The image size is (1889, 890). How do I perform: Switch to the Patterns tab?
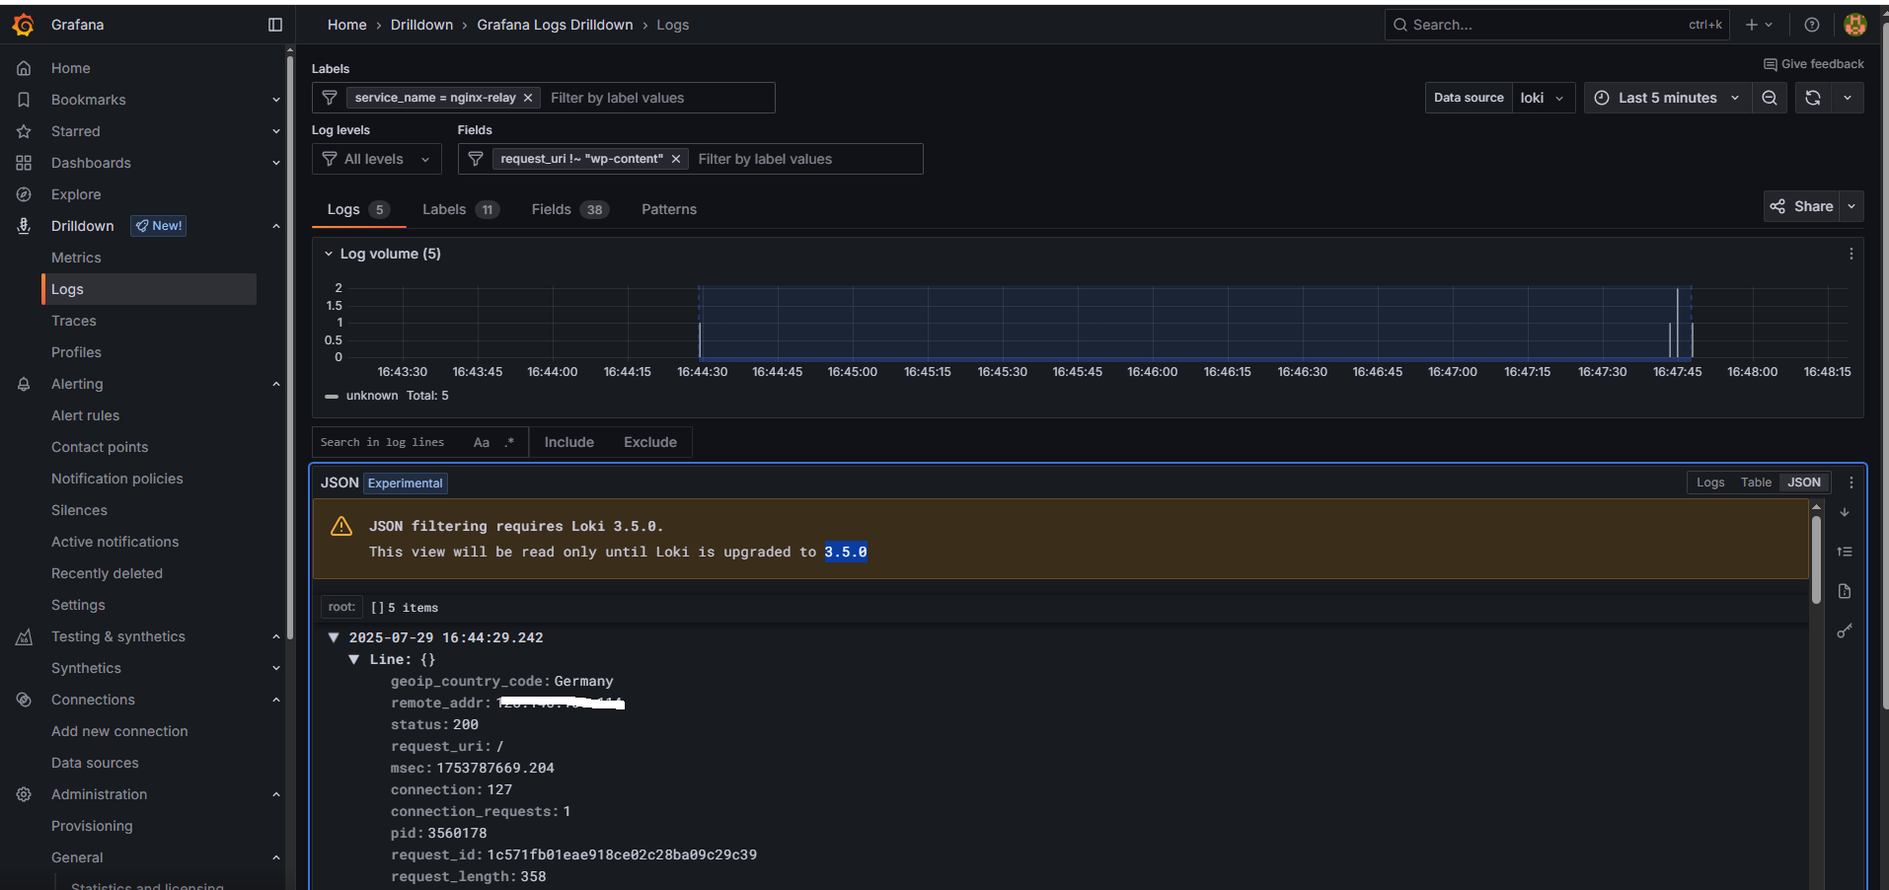tap(669, 209)
